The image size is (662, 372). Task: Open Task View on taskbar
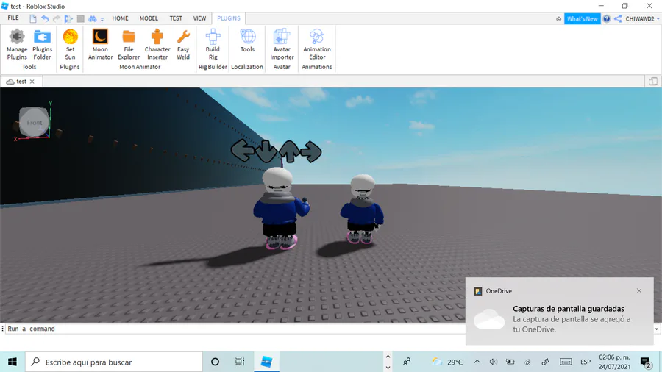[x=240, y=362]
